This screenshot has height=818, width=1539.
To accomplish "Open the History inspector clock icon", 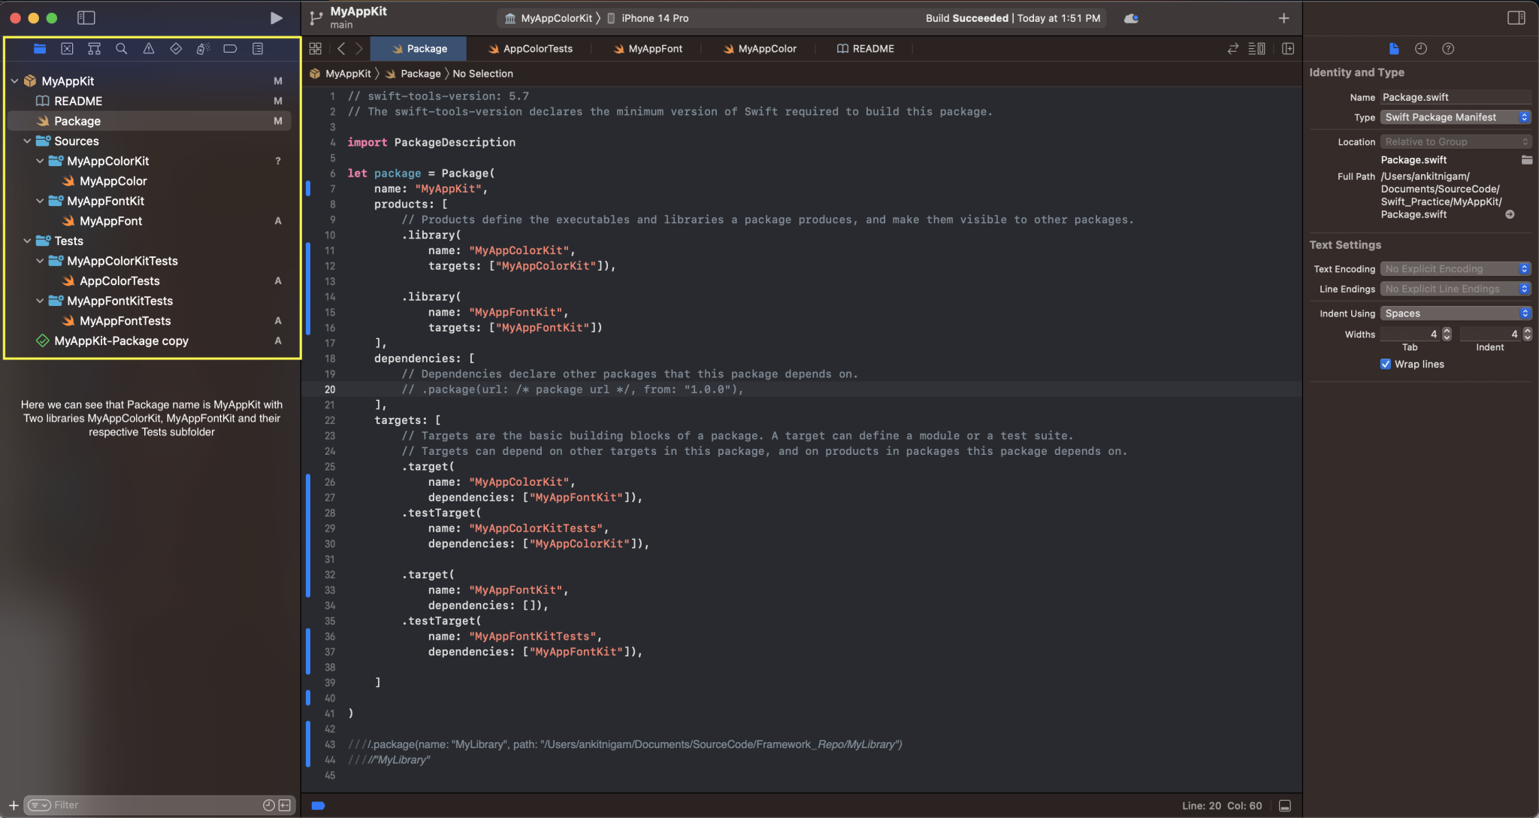I will pos(1420,48).
